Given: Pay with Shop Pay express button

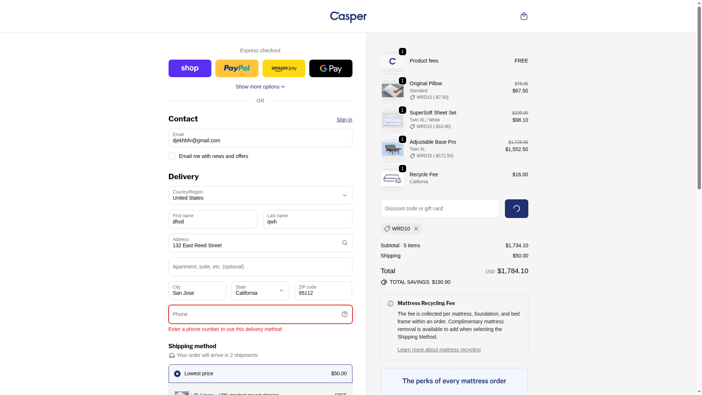Looking at the screenshot, I should coord(190,68).
